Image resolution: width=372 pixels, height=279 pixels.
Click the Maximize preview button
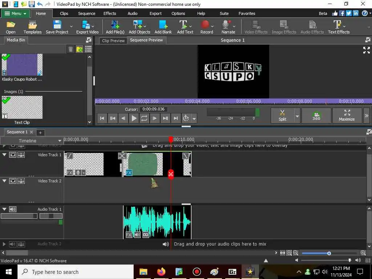coord(347,116)
